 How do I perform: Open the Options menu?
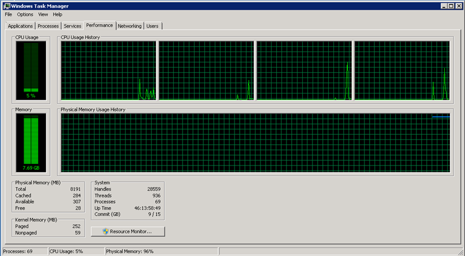point(25,14)
